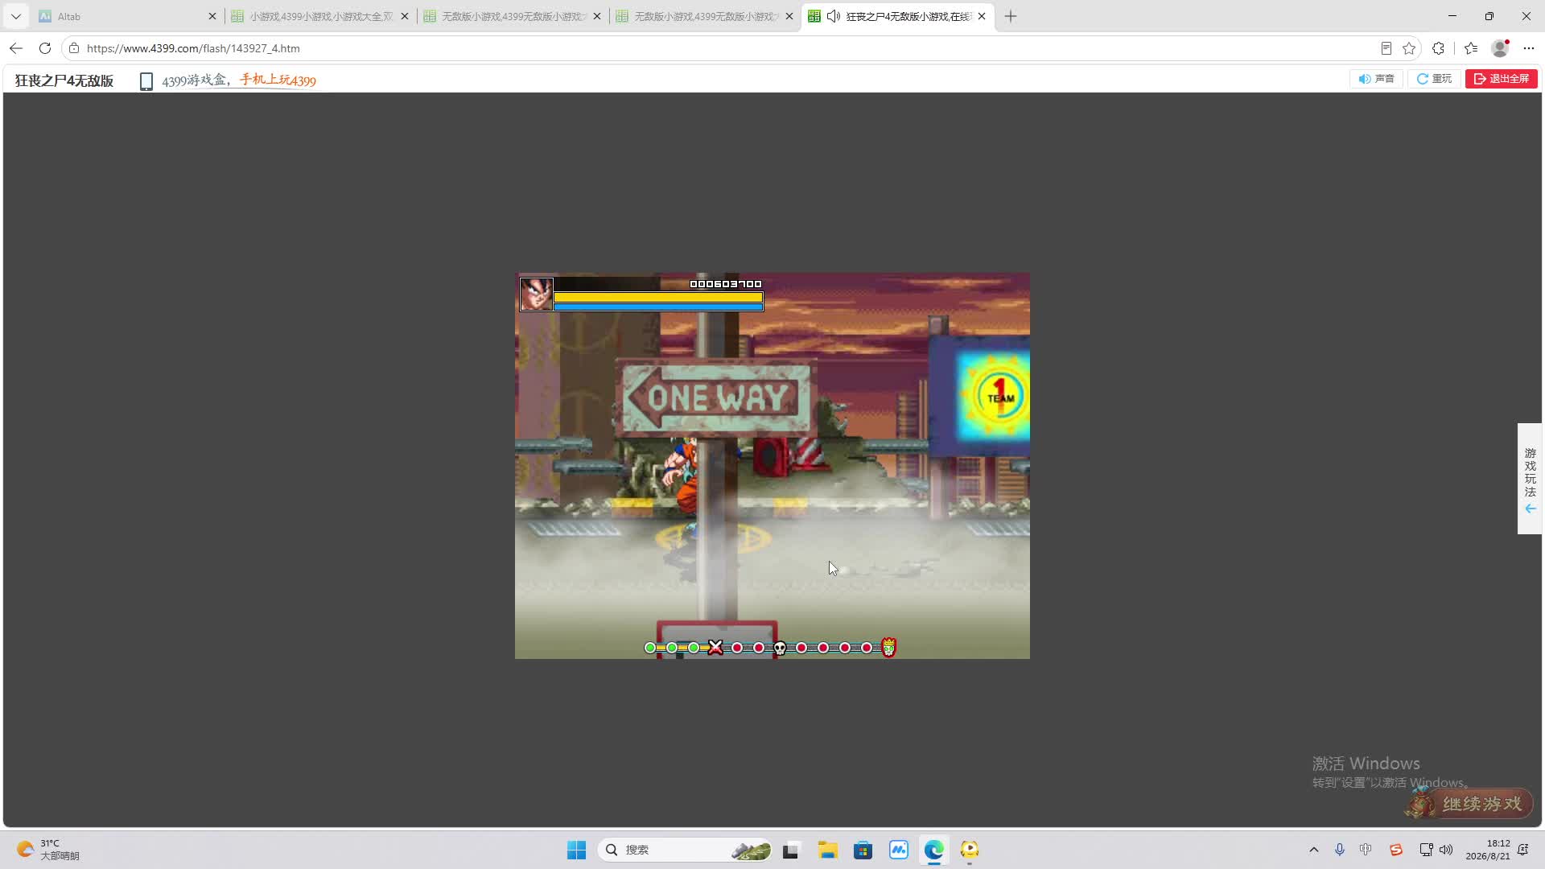Viewport: 1545px width, 869px height.
Task: Click the X marker on stage progress
Action: [715, 648]
